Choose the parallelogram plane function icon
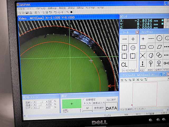The image size is (169, 127). click(x=159, y=47)
